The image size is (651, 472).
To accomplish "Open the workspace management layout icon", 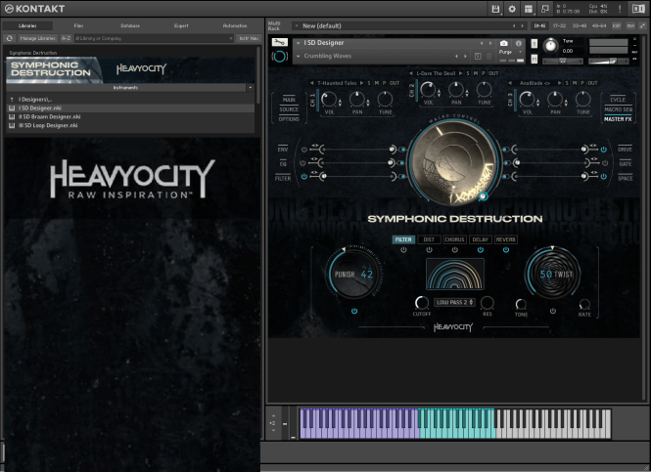I will pos(529,9).
